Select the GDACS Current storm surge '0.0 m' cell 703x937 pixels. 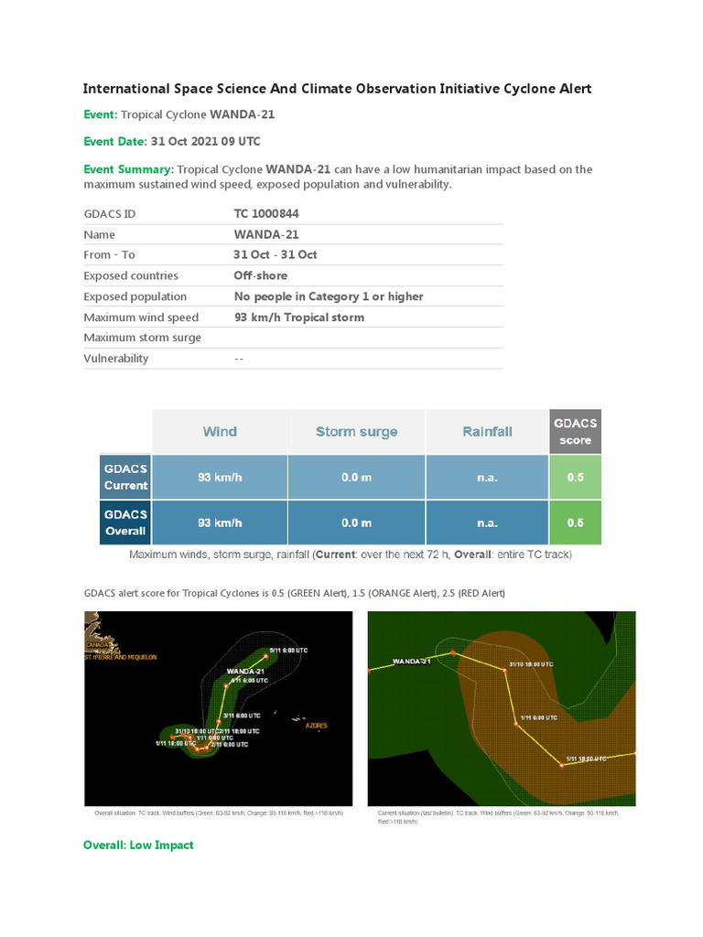coord(356,477)
